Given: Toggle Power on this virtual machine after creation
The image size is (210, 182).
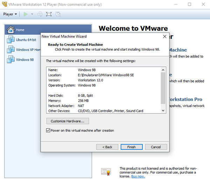Looking at the screenshot, I should click(48, 130).
